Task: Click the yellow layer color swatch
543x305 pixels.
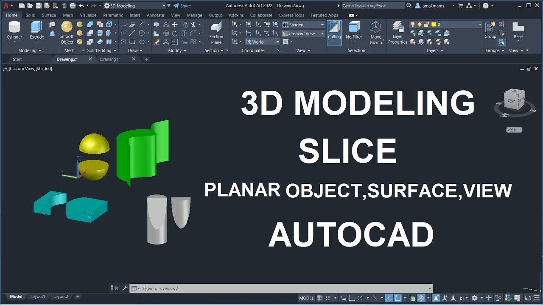Action: 434,25
